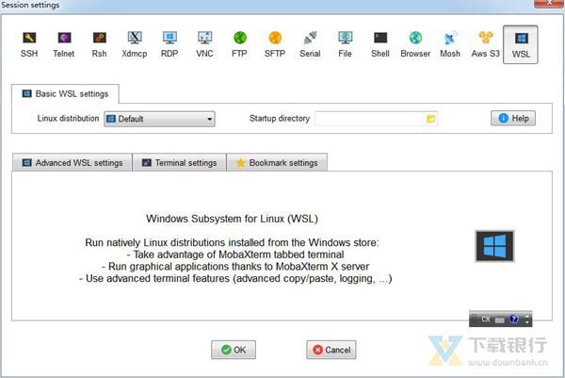Click the Help button
This screenshot has height=378, width=565.
513,119
